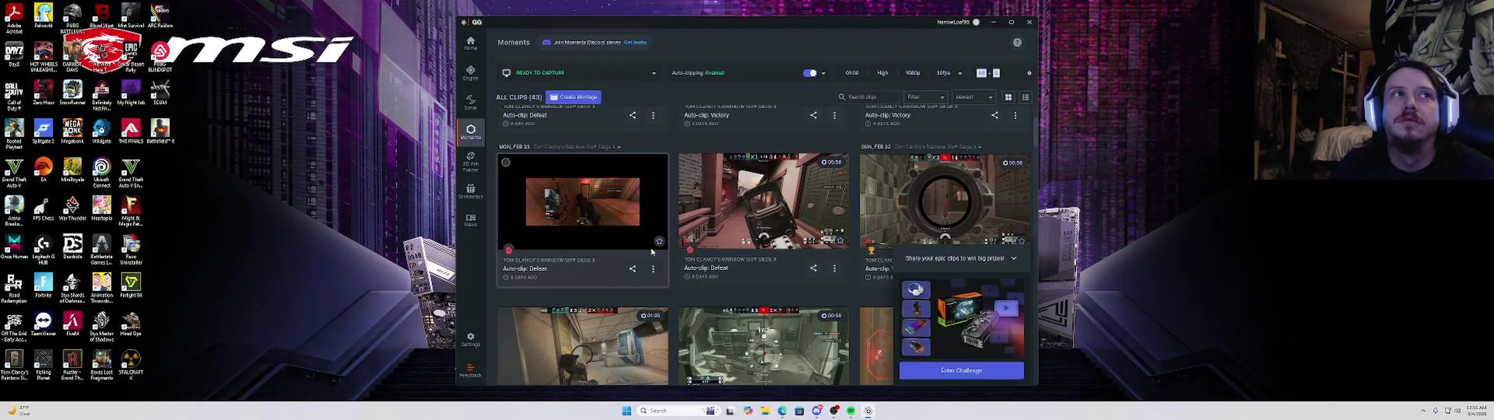
Task: Open the night-vision 00:58 clip thumbnail
Action: click(x=763, y=346)
